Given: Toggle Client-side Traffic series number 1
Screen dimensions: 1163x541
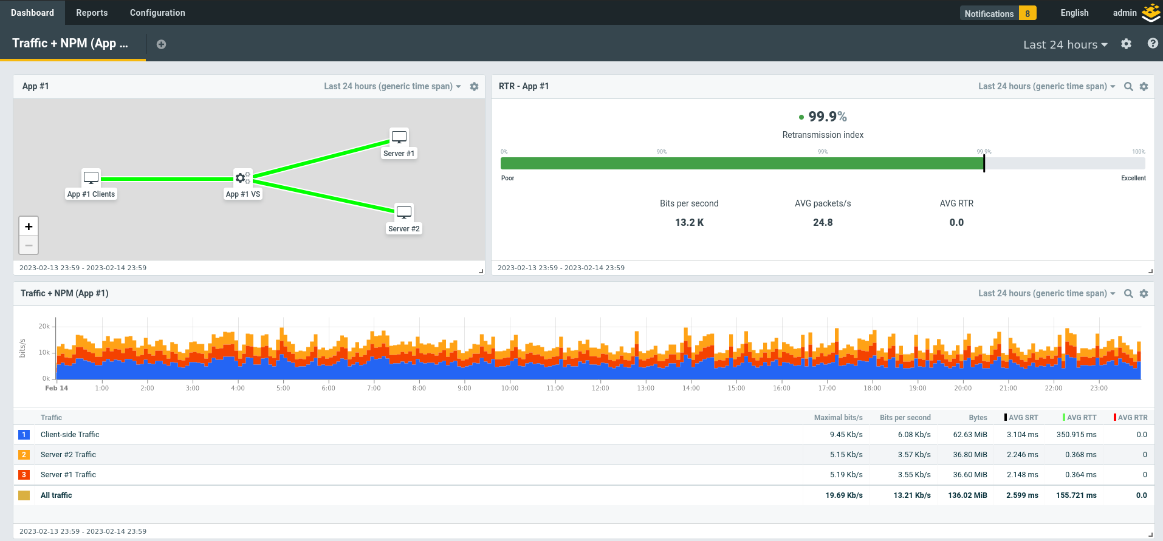Looking at the screenshot, I should click(x=24, y=435).
